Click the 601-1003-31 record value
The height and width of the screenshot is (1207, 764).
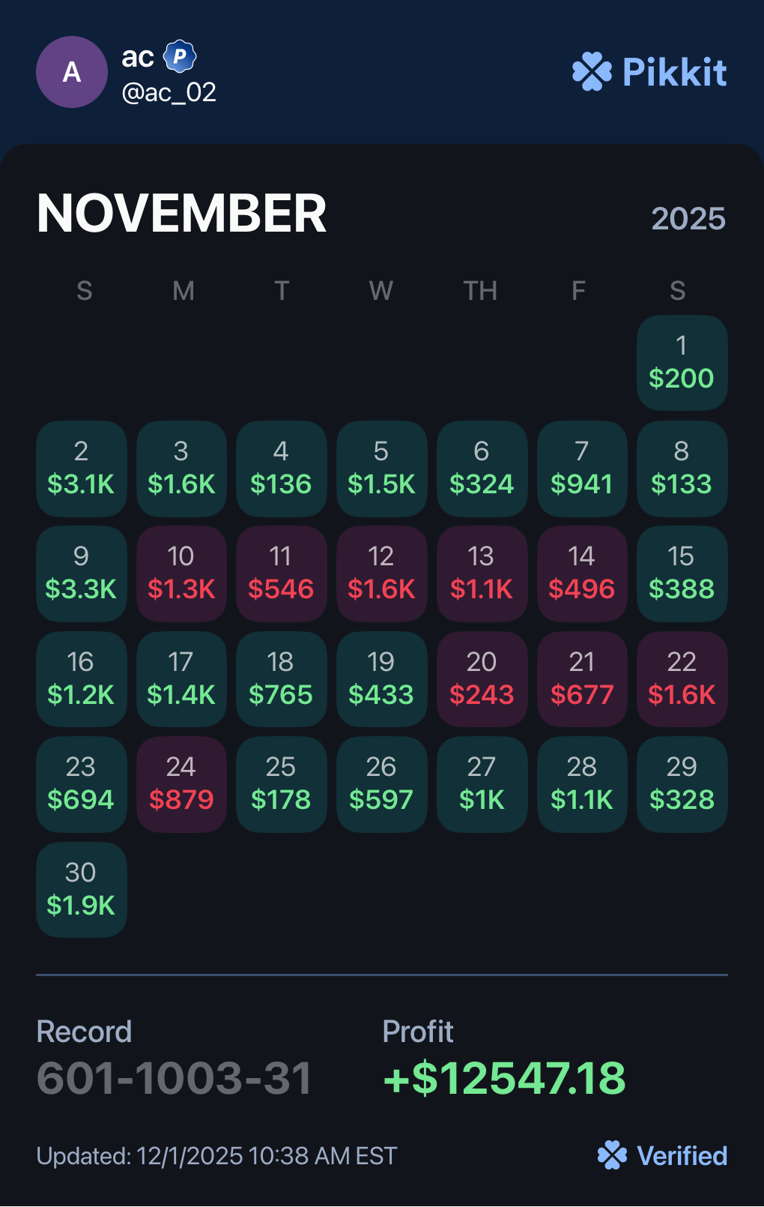pyautogui.click(x=174, y=1078)
